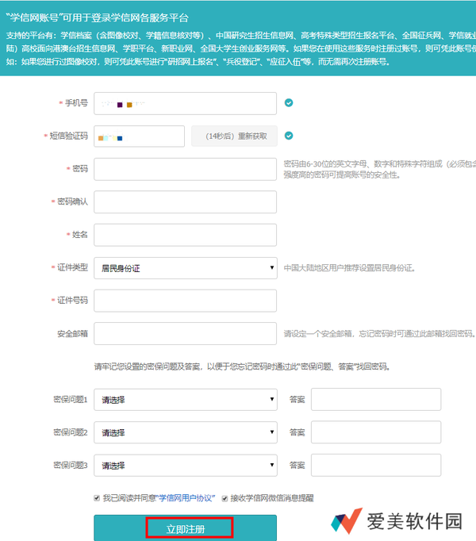Focus the 答案 field for 密保问题2
The height and width of the screenshot is (541, 476).
376,432
